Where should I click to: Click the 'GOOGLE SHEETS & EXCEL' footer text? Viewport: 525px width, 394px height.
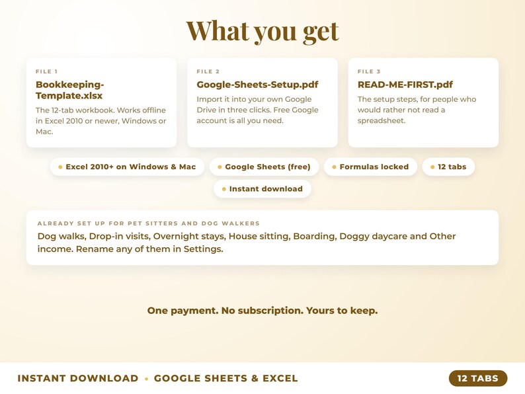pos(225,378)
